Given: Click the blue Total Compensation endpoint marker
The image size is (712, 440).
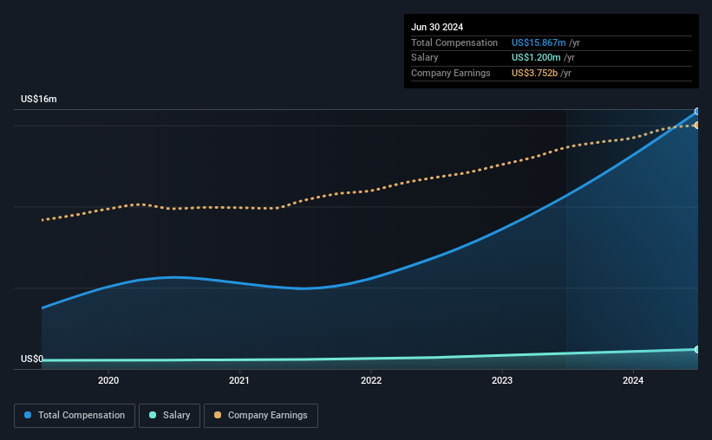Looking at the screenshot, I should pyautogui.click(x=697, y=112).
